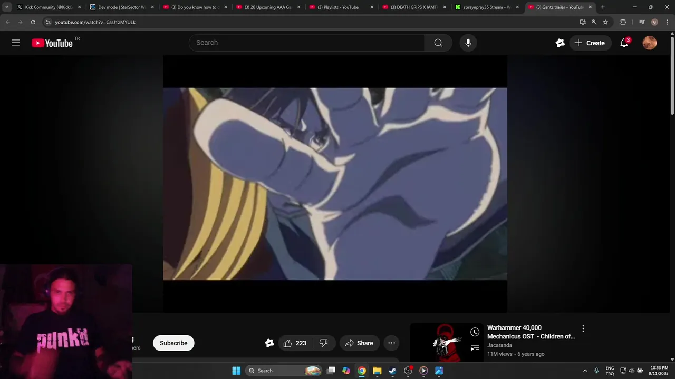Click the Create button
Viewport: 675px width, 379px height.
(x=590, y=43)
